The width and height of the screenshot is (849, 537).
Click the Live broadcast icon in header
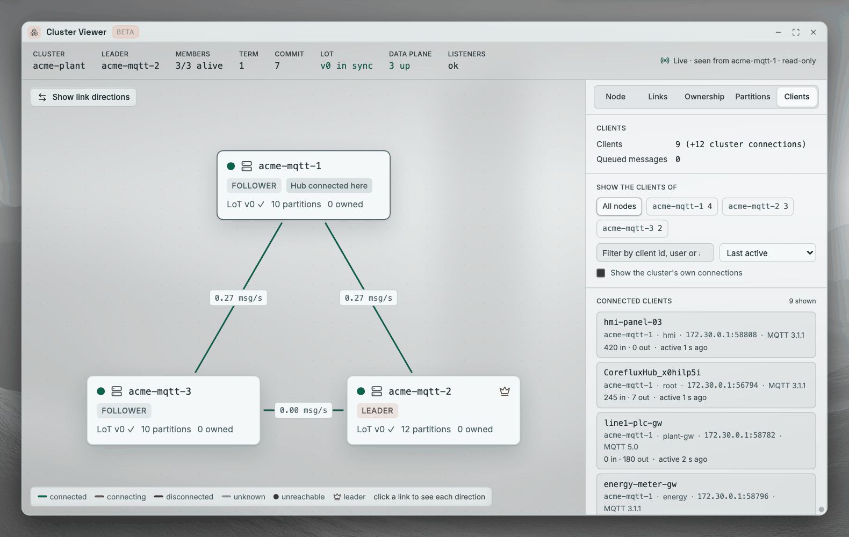click(665, 61)
